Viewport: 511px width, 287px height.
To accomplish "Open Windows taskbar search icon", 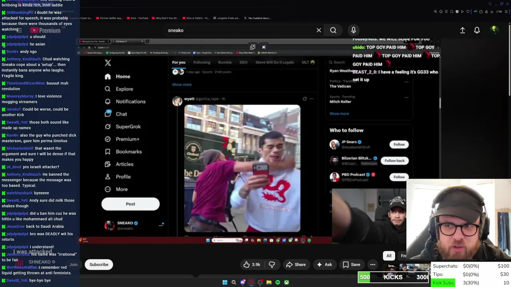I will pos(234,282).
